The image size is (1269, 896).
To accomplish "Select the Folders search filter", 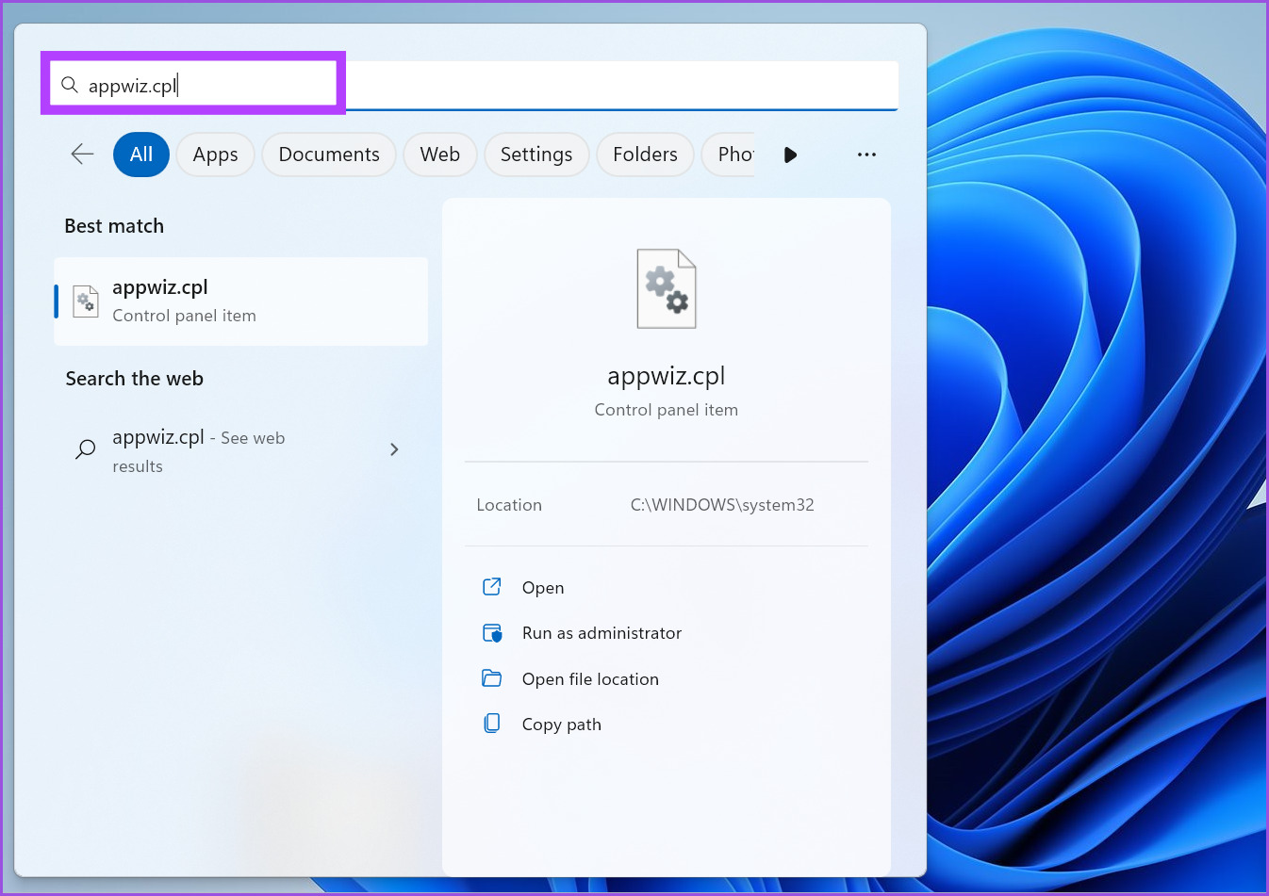I will [645, 155].
